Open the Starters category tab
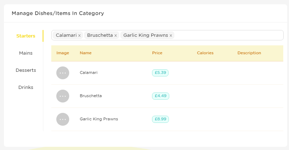 (x=26, y=36)
